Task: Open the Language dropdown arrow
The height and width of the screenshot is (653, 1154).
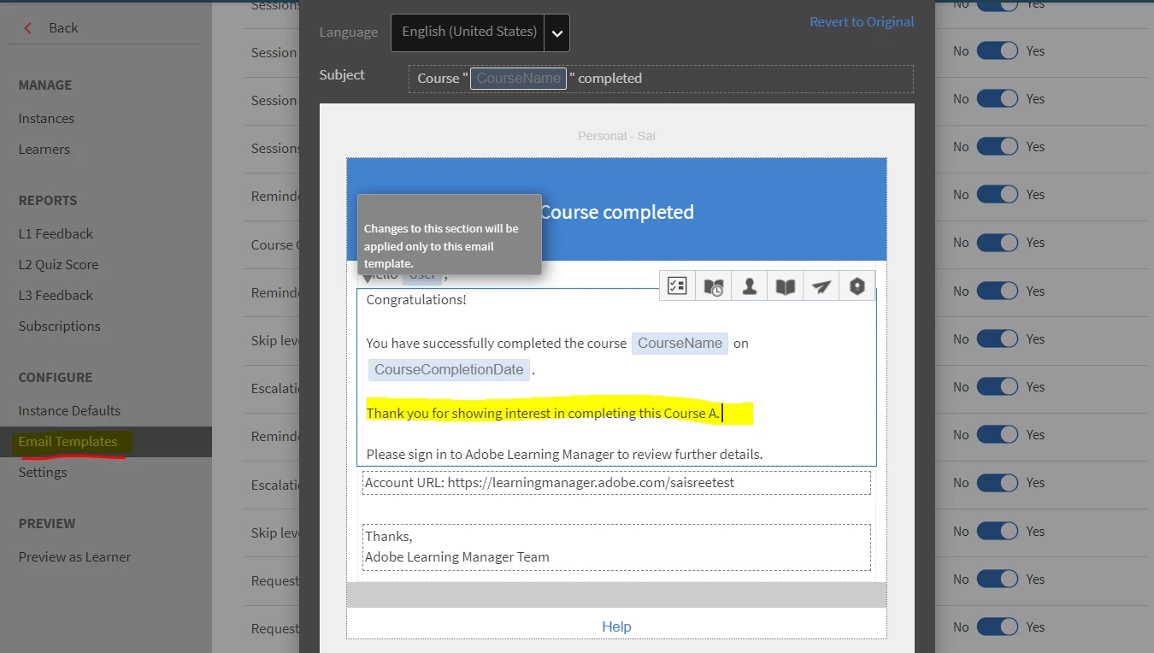Action: point(556,33)
